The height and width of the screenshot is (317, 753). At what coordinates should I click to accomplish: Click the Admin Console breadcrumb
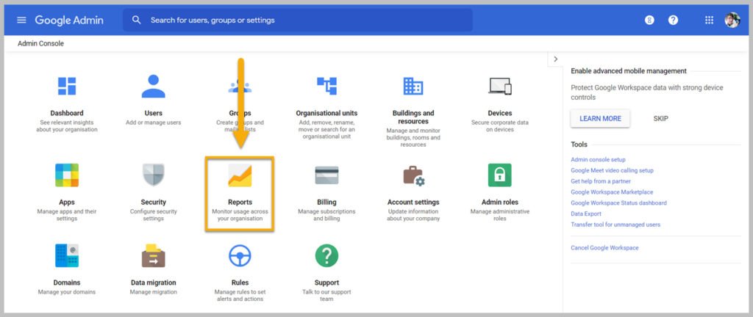click(x=41, y=43)
